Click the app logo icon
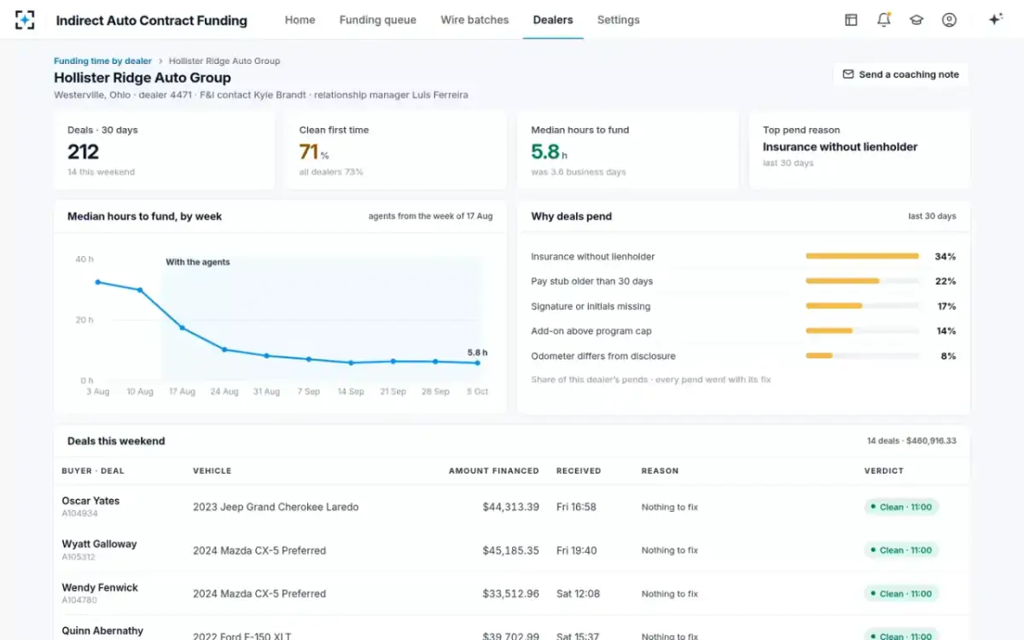1024x640 pixels. (25, 20)
